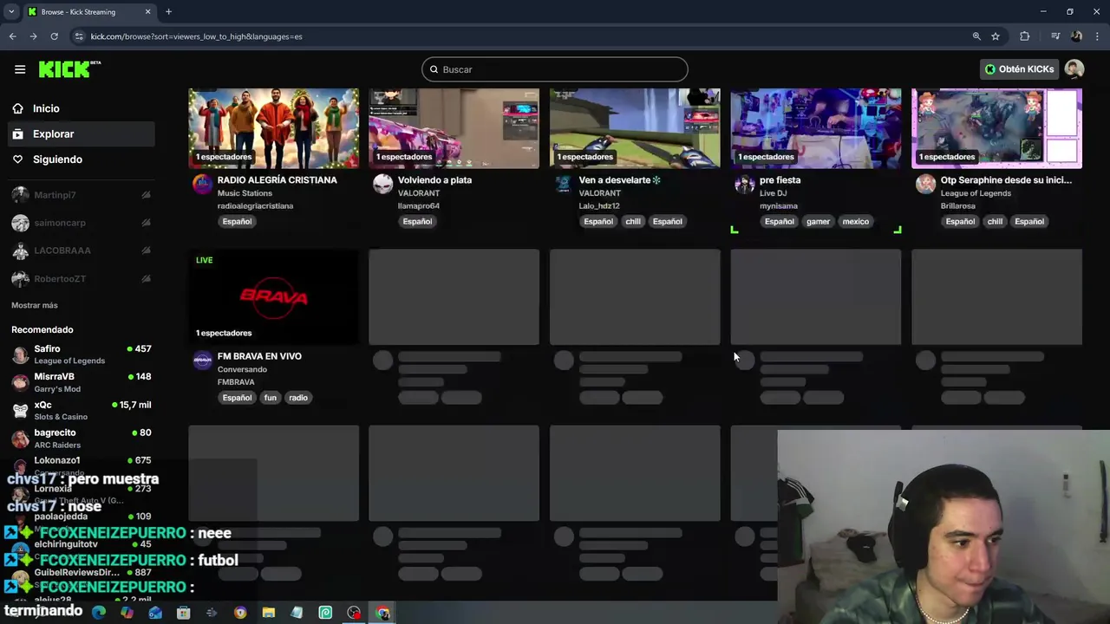Open File Explorer from the taskbar
This screenshot has width=1110, height=624.
(269, 613)
